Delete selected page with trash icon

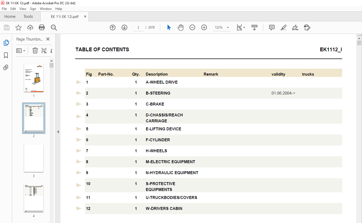click(x=35, y=50)
